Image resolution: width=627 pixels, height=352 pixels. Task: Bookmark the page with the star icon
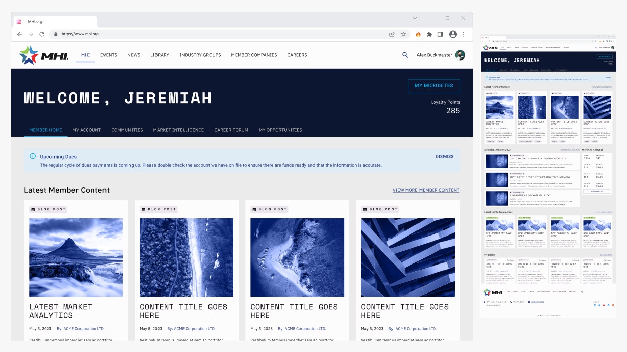pyautogui.click(x=403, y=34)
